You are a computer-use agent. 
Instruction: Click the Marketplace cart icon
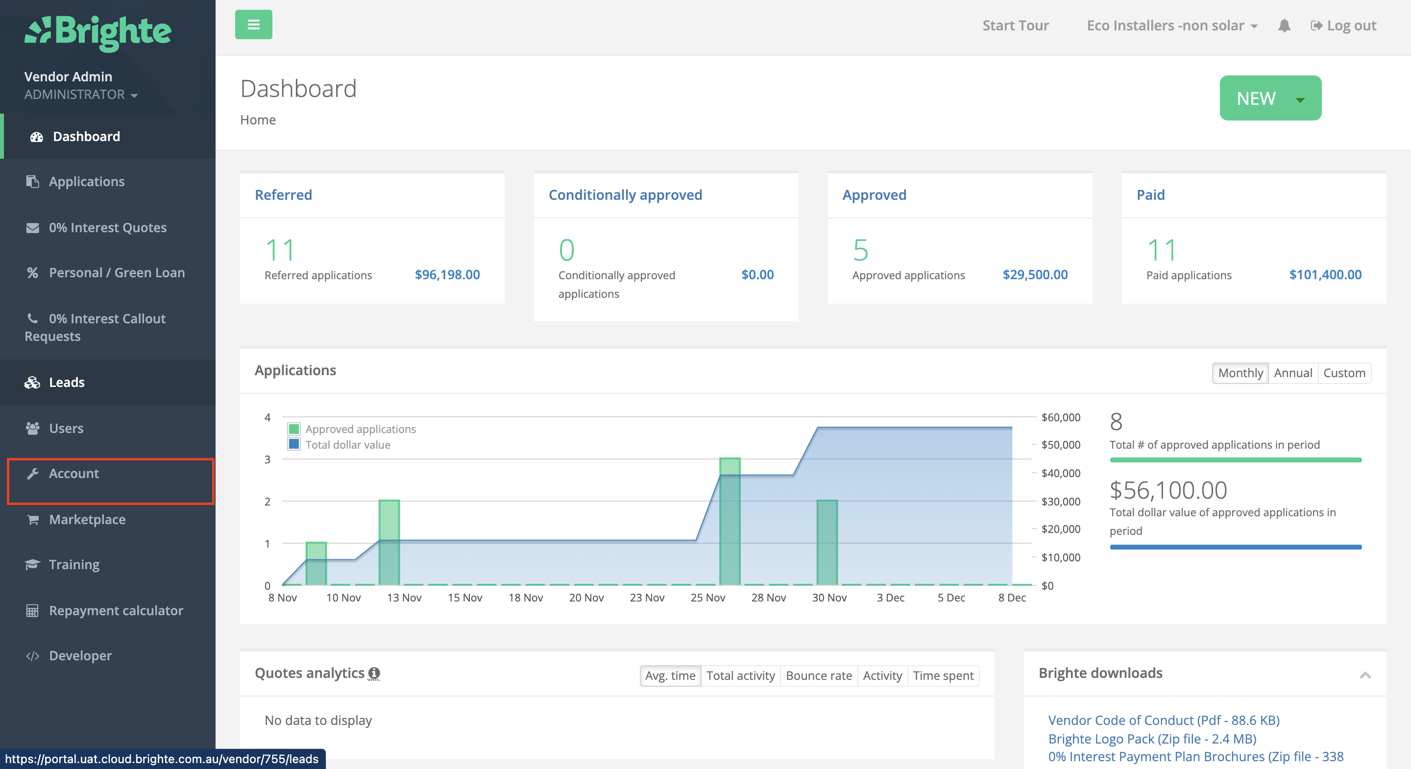[x=33, y=520]
